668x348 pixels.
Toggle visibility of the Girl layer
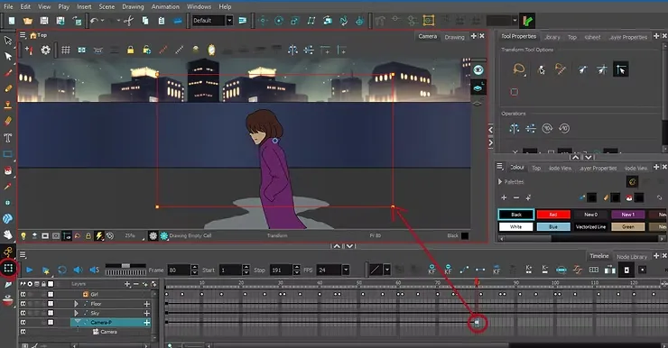pyautogui.click(x=23, y=294)
